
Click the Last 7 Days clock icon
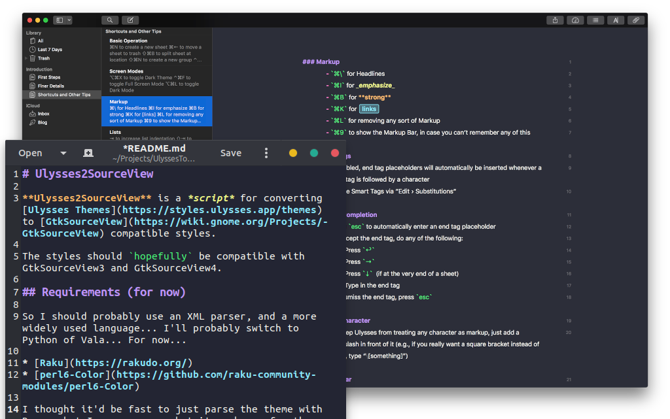pos(32,50)
